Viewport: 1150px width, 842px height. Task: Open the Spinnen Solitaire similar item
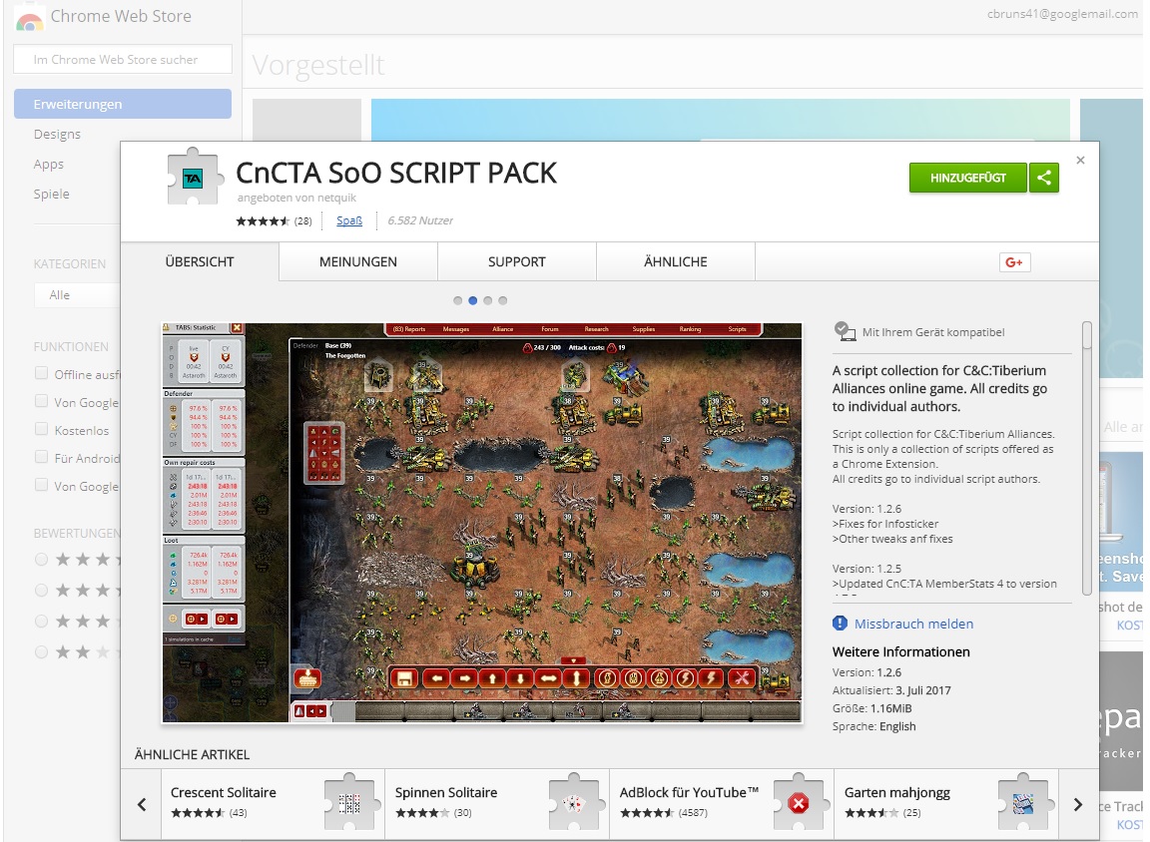[497, 804]
